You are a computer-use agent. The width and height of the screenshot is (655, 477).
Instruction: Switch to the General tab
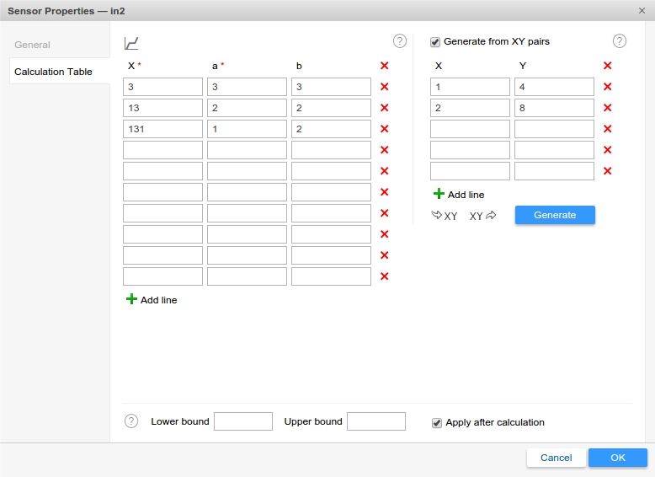32,45
